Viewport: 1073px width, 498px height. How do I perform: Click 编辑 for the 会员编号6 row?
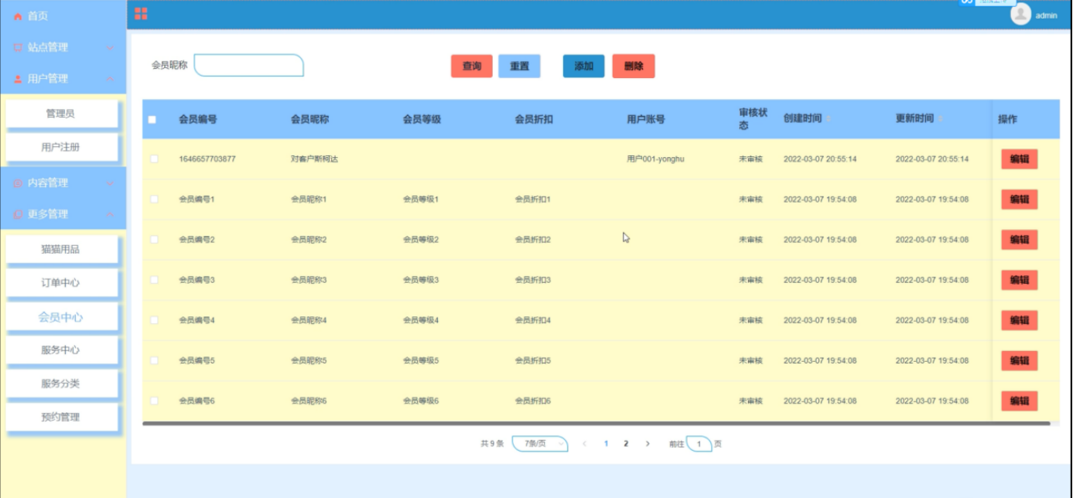[1020, 401]
